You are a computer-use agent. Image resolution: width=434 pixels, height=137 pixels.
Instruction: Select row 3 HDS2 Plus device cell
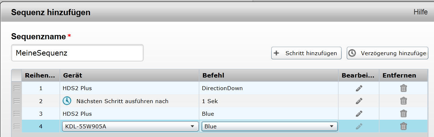(x=129, y=114)
